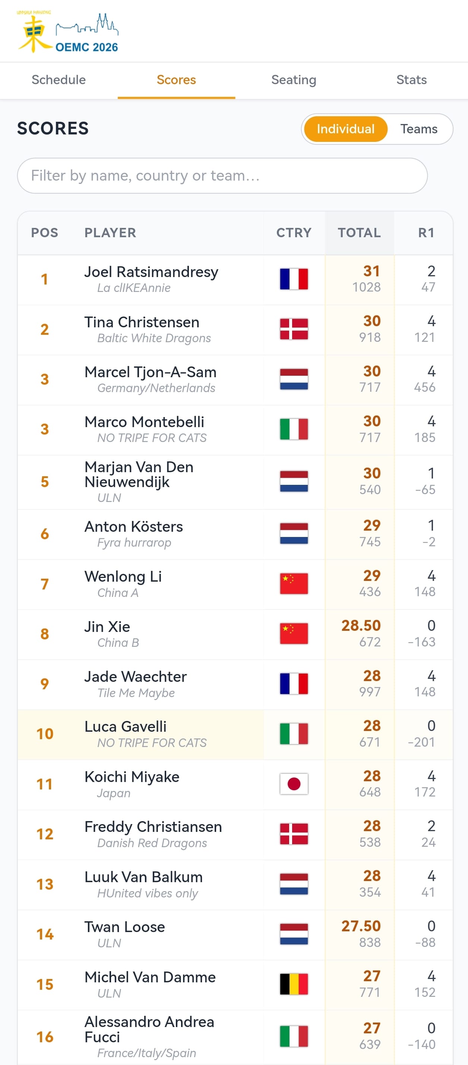The width and height of the screenshot is (468, 1065).
Task: Click Michel Van Damme's Belgium flag icon
Action: point(294,984)
